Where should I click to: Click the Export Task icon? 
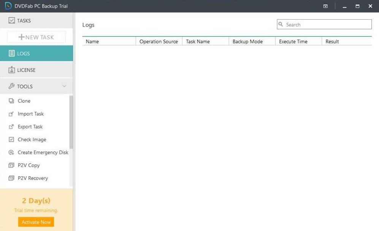click(11, 127)
